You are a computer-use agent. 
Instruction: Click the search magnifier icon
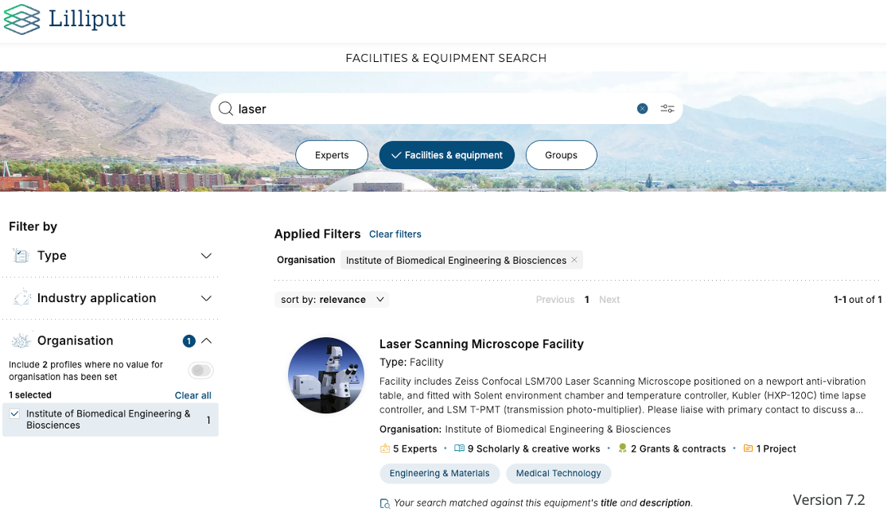(x=225, y=109)
